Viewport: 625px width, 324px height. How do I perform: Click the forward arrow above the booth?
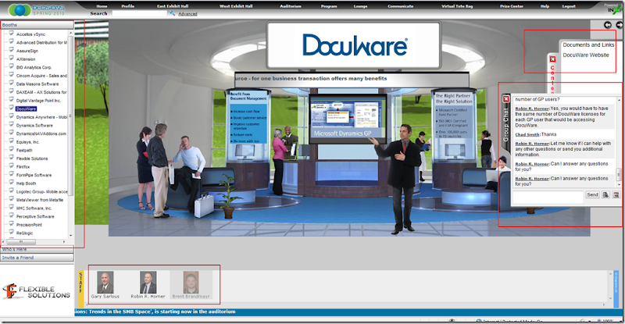[620, 25]
